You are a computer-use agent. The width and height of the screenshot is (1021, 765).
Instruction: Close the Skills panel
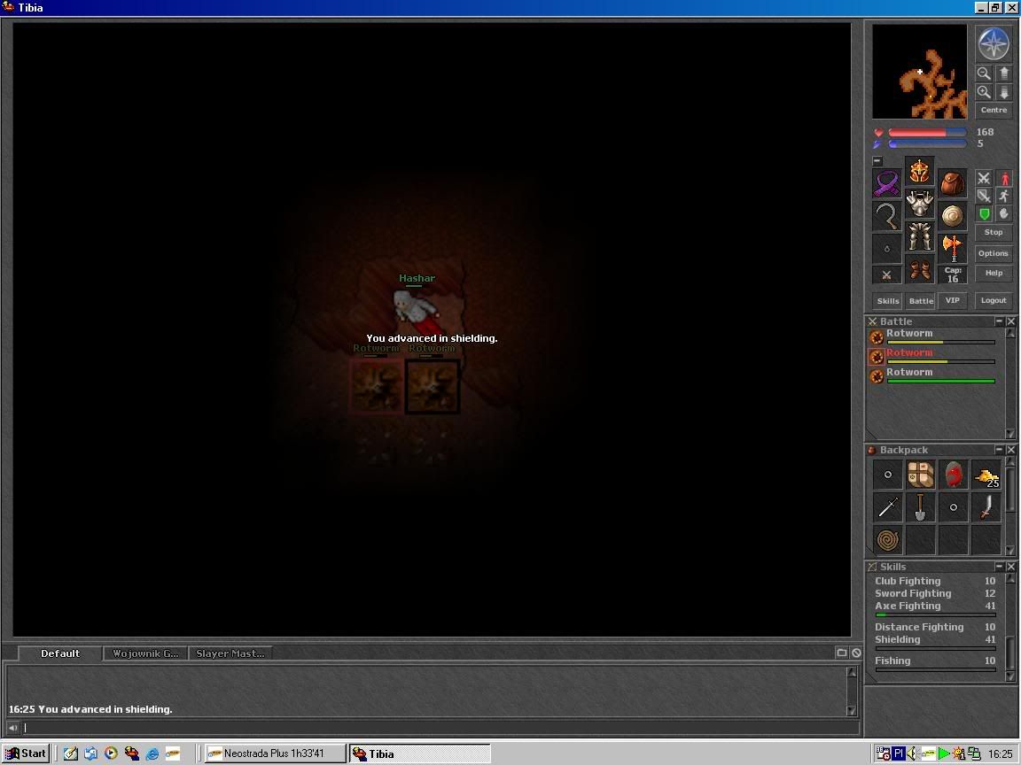1010,567
